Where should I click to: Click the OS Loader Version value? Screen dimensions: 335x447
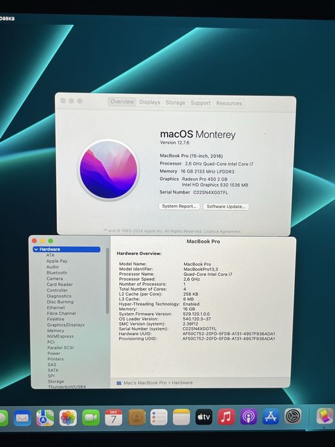(x=197, y=319)
